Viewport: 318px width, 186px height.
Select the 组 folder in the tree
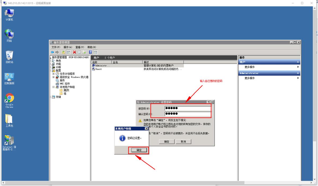(x=65, y=94)
